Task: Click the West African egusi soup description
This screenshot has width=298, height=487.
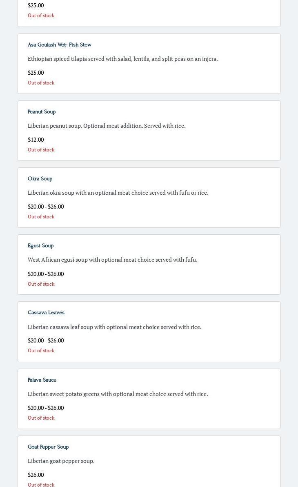Action: (x=112, y=259)
